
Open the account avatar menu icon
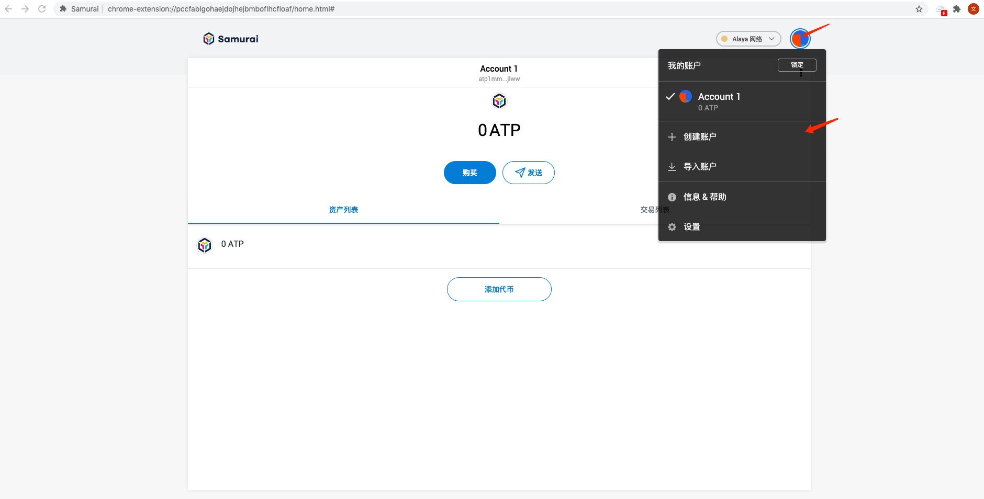tap(799, 39)
